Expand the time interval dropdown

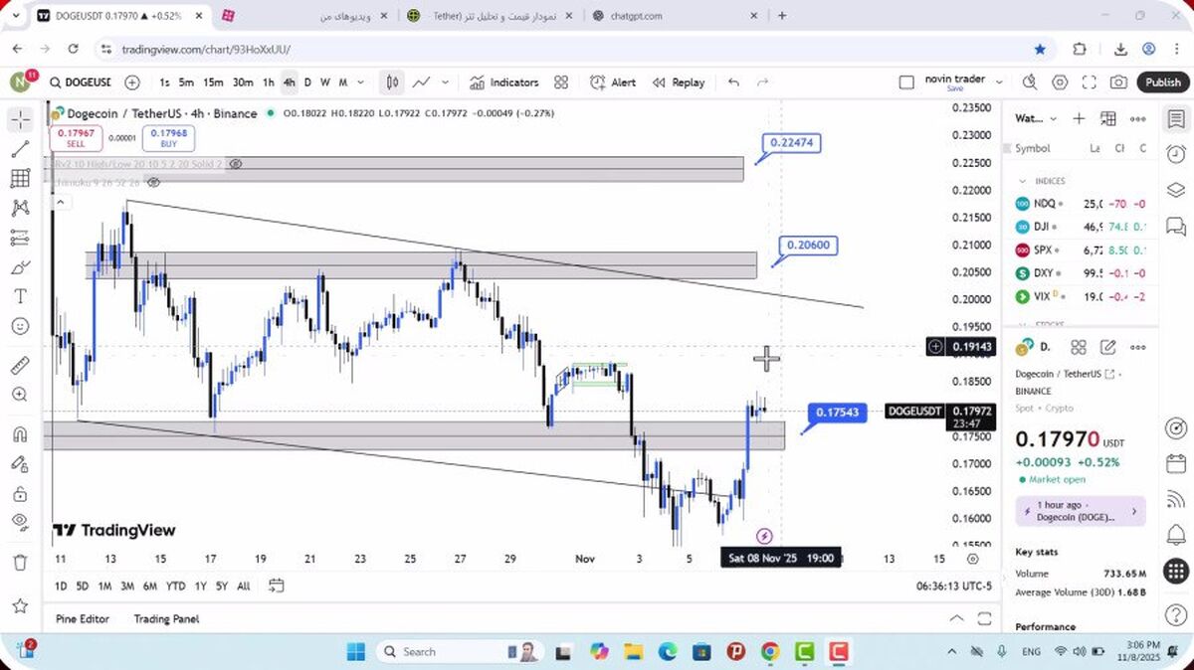tap(360, 83)
